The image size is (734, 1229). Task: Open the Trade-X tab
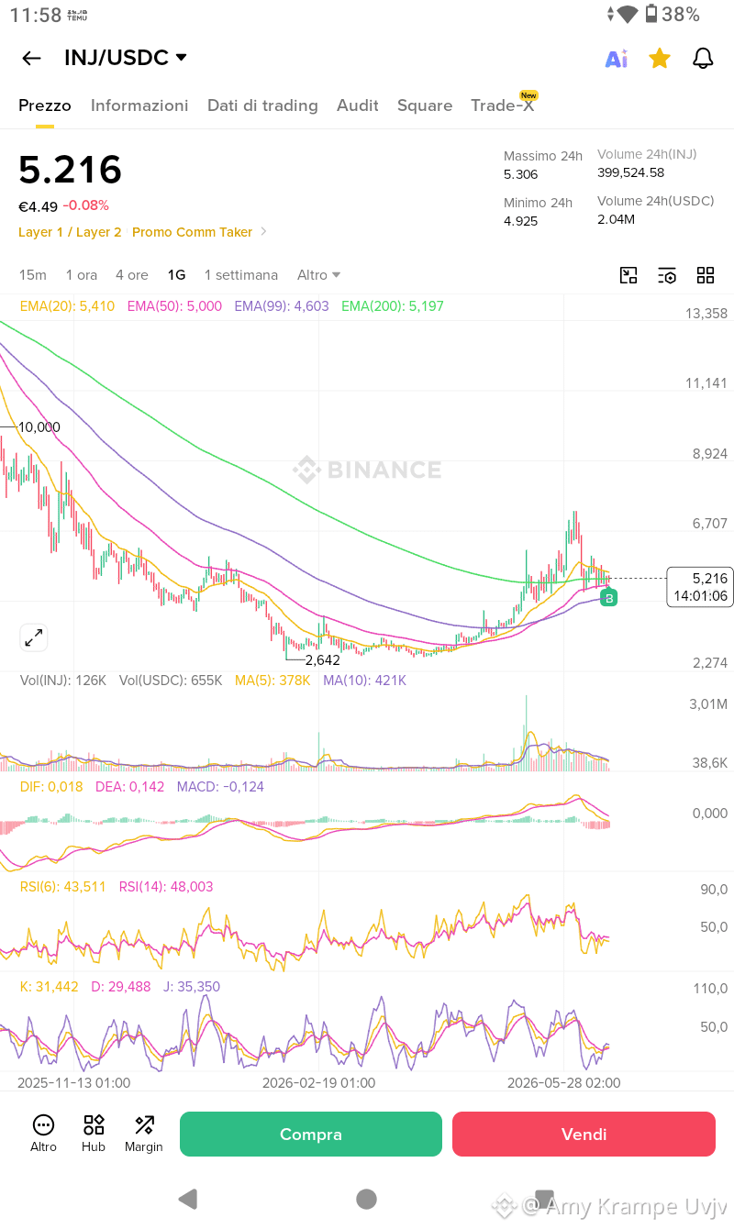[x=503, y=105]
